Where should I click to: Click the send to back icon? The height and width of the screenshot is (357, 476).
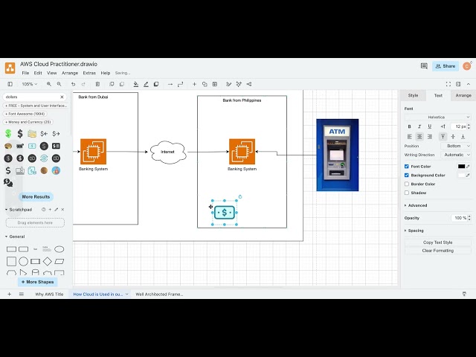(x=122, y=84)
